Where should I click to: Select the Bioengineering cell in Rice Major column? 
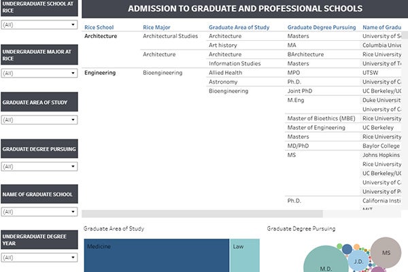[x=163, y=73]
